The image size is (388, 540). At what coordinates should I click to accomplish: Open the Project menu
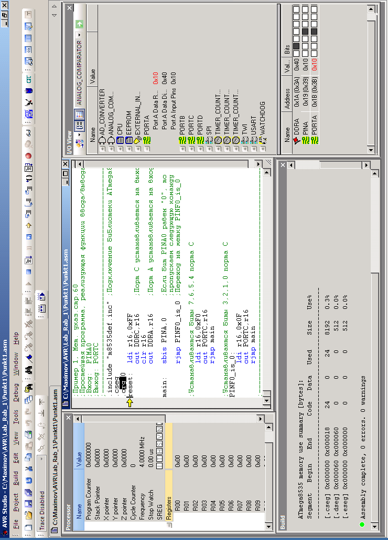pyautogui.click(x=16, y=502)
